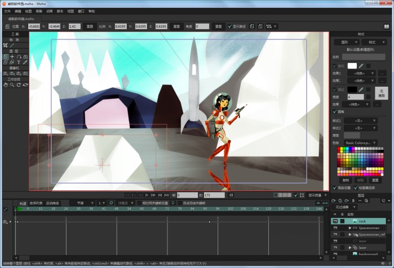Open the Basic Colors swatch palette dropdown
The width and height of the screenshot is (394, 268).
point(361,142)
